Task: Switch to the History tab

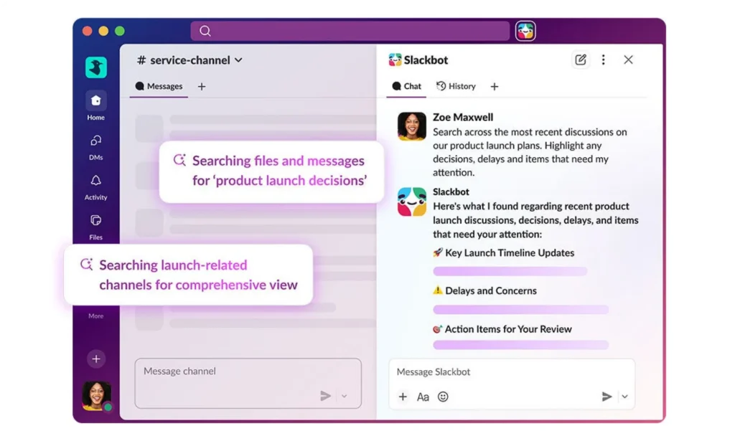Action: pos(456,86)
